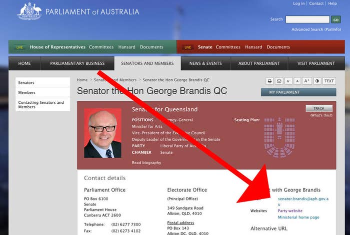Increase text size with A+ button

(307, 81)
